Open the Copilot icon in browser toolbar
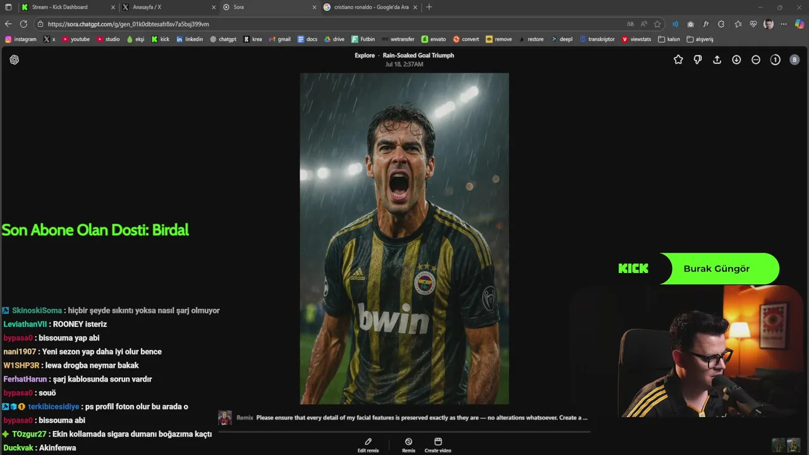Screen dimensions: 809x455 (801, 24)
